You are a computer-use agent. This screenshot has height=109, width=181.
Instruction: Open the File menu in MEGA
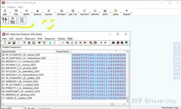coord(3,7)
